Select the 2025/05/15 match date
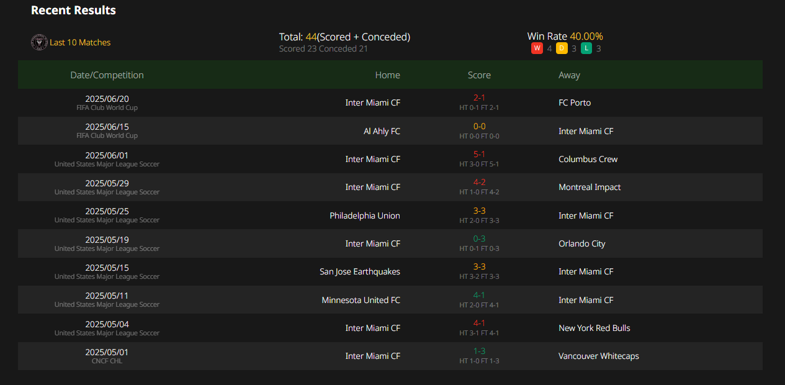The image size is (785, 385). (x=107, y=268)
